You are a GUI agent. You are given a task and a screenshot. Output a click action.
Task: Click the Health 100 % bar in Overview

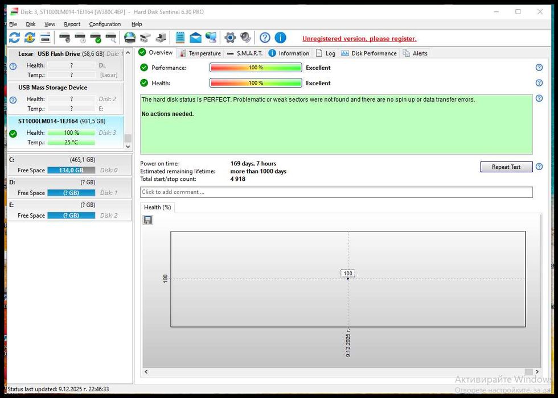tap(256, 83)
